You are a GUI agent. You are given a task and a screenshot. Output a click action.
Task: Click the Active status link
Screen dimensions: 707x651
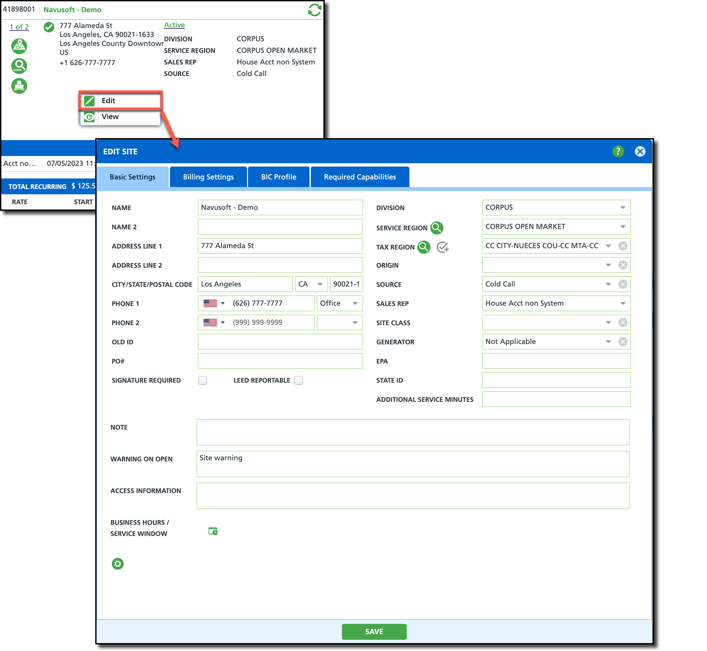click(174, 25)
